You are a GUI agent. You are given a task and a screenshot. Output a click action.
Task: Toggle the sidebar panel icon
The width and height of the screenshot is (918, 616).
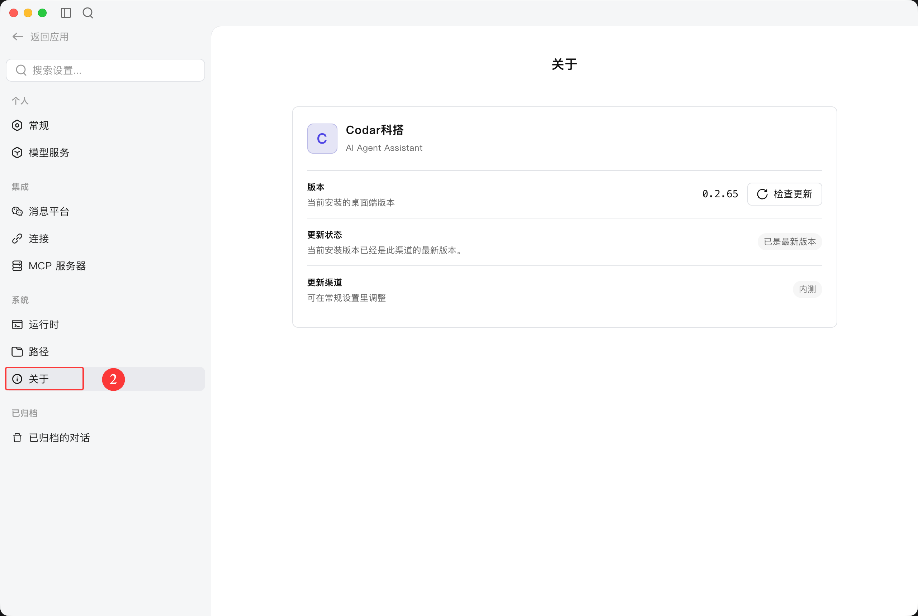click(66, 13)
